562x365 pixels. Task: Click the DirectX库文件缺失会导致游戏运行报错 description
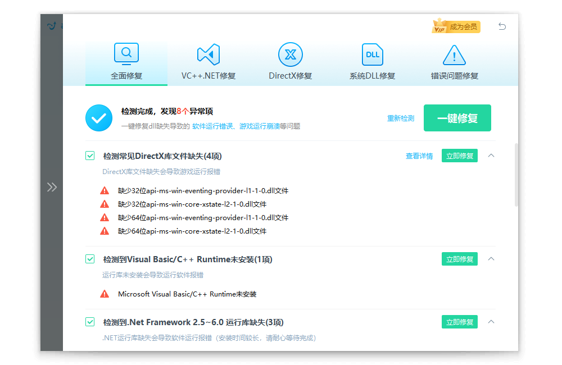point(161,172)
